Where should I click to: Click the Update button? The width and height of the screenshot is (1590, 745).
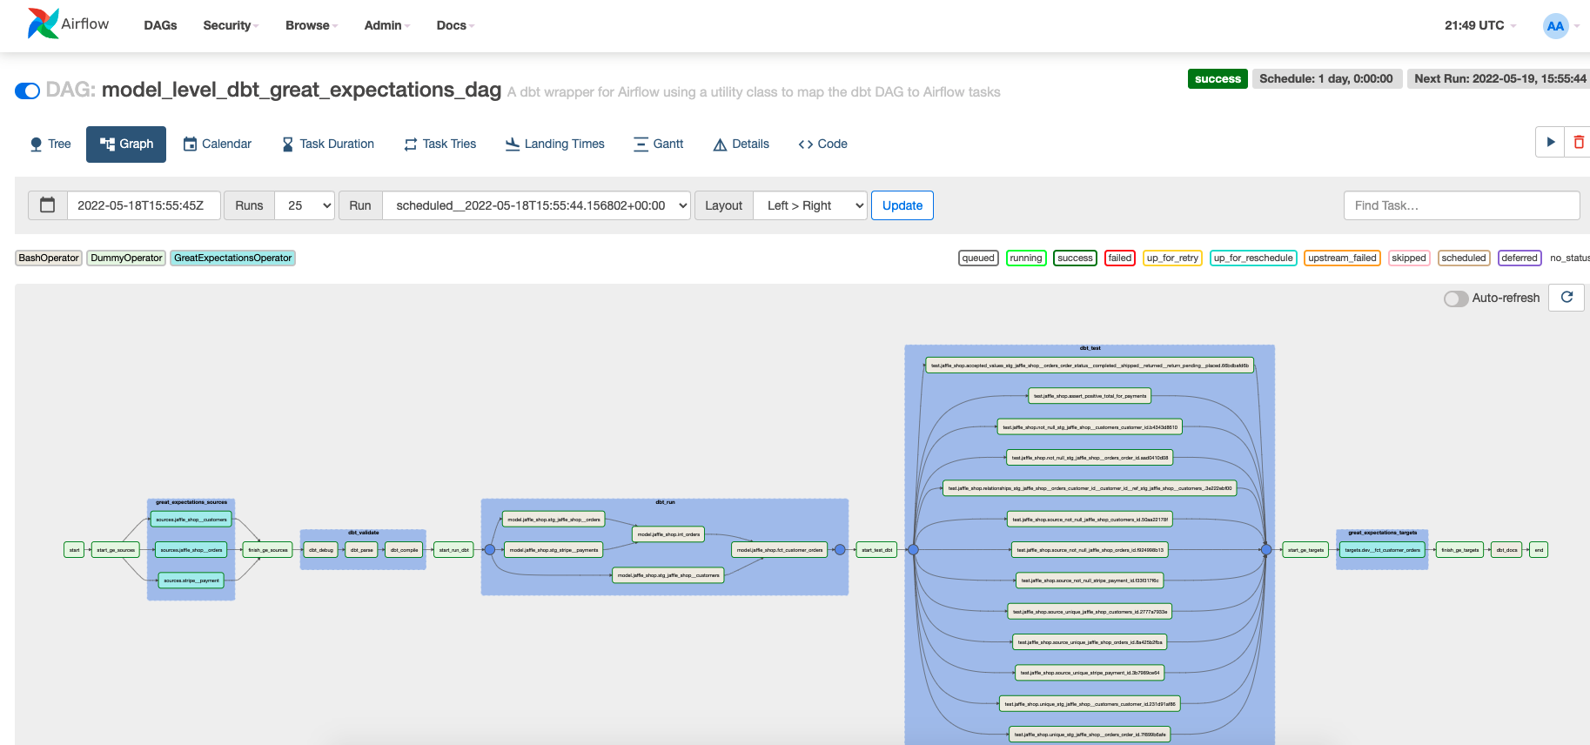(x=902, y=205)
